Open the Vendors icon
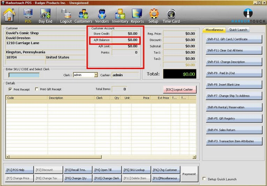 click(x=102, y=16)
